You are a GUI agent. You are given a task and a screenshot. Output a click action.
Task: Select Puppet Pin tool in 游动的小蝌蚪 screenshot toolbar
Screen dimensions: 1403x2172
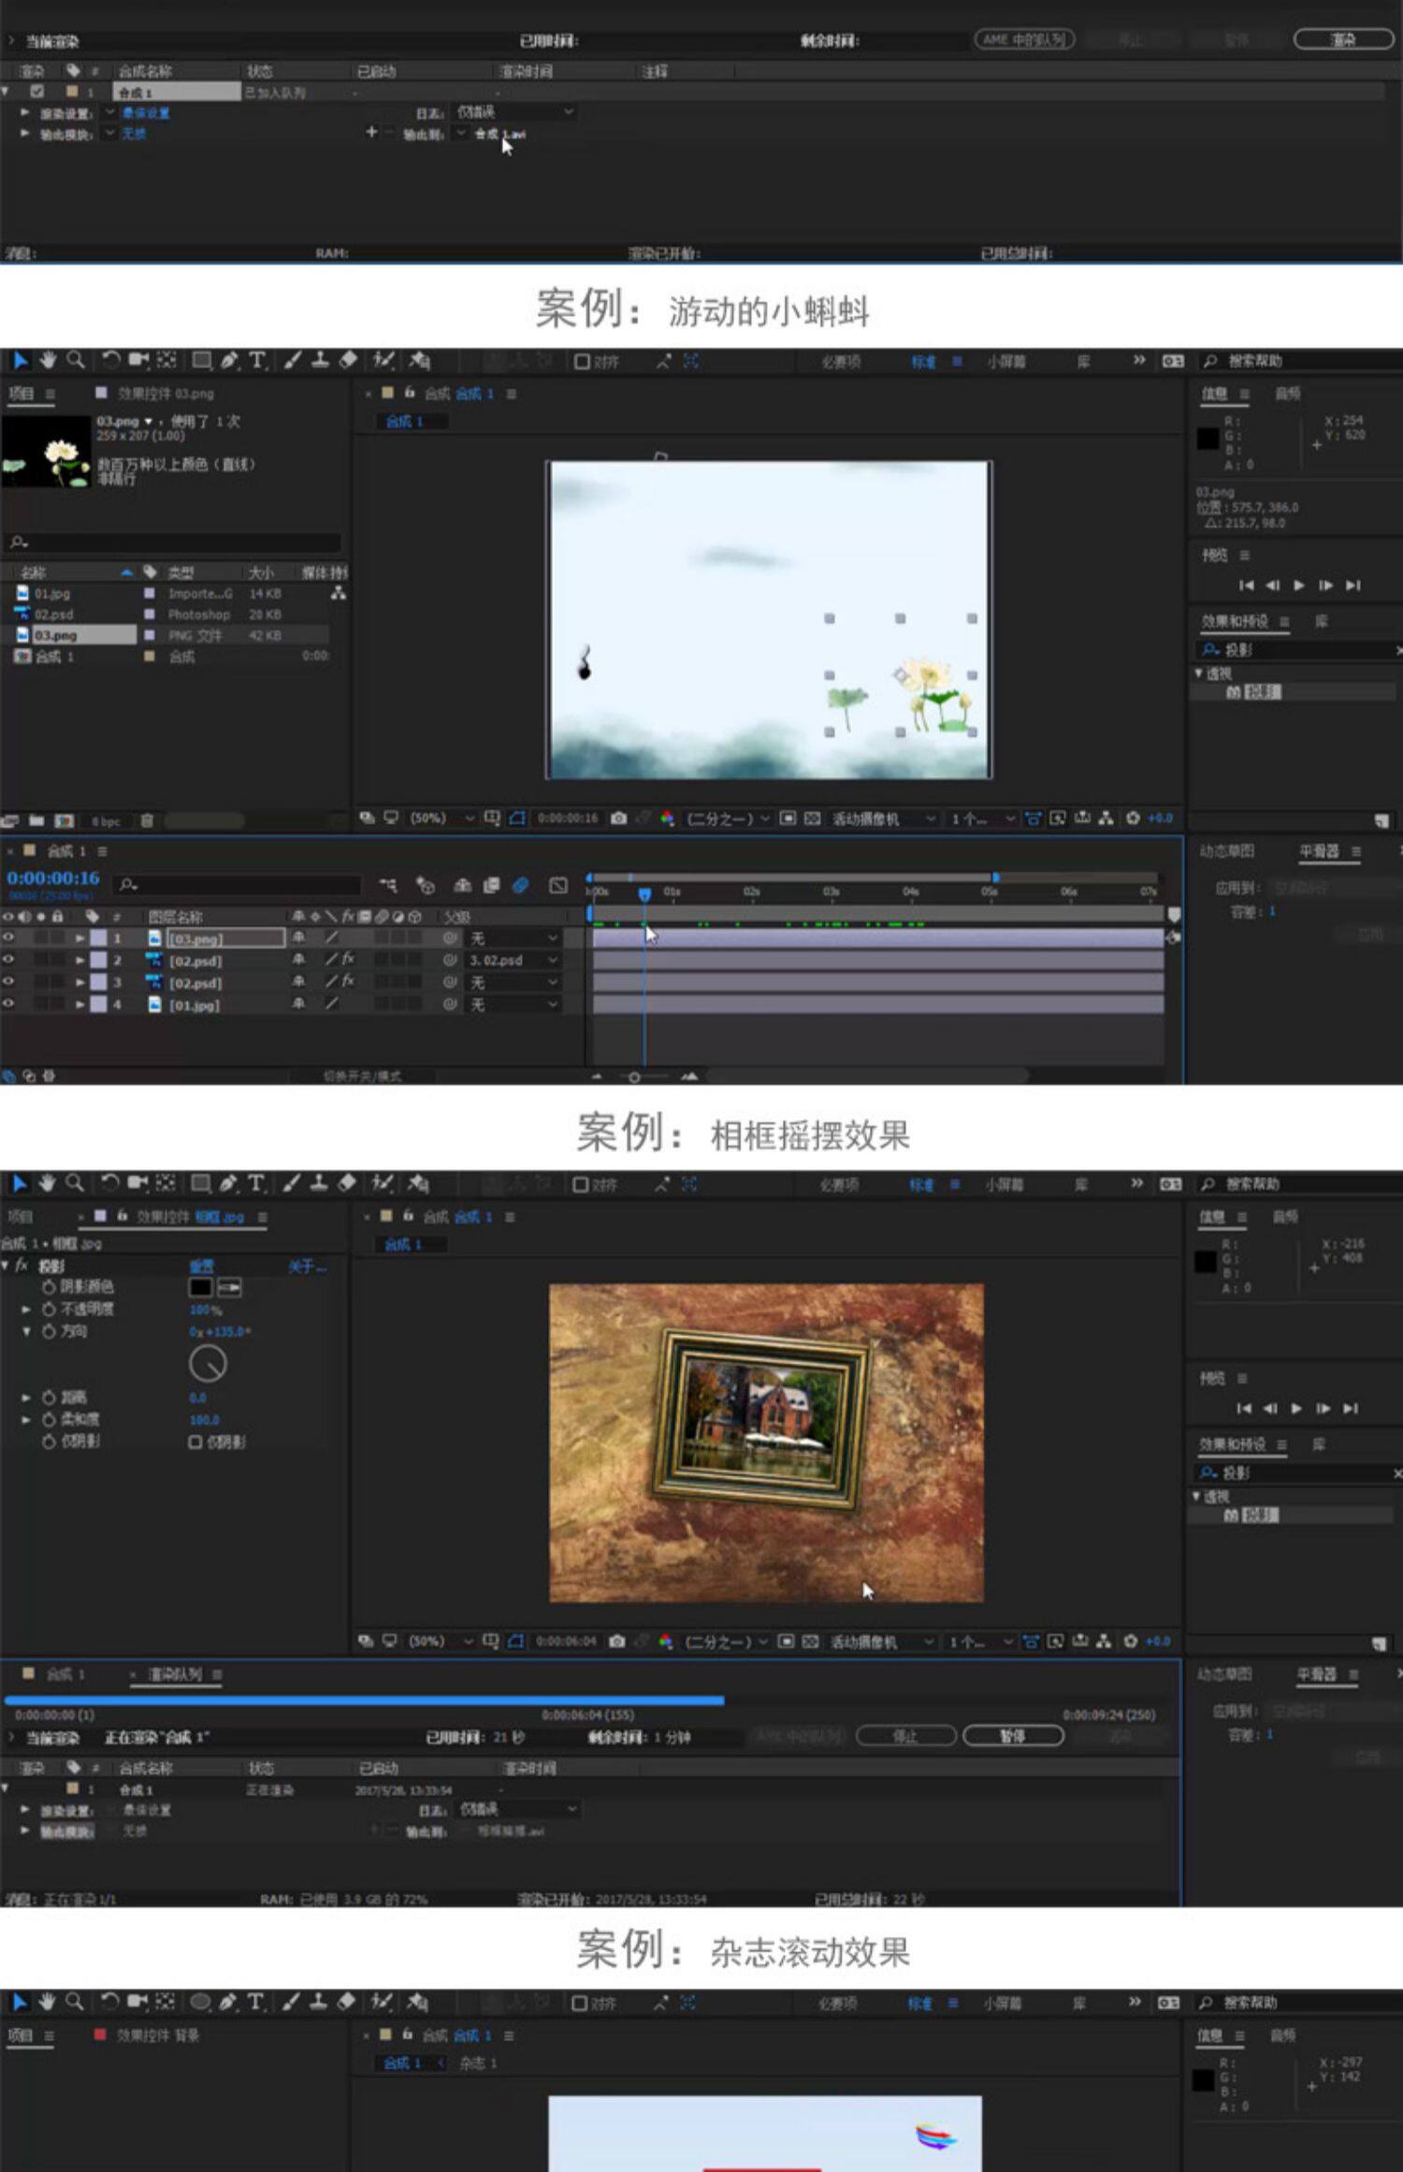point(419,360)
